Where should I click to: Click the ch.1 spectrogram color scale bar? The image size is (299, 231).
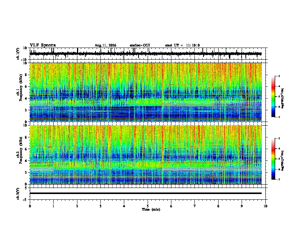(273, 97)
